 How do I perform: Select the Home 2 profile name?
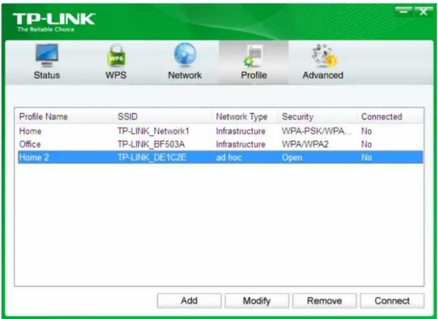point(34,157)
